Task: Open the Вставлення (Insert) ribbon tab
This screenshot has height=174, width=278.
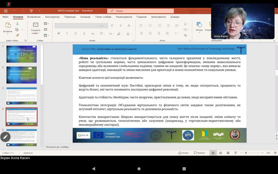Action: pyautogui.click(x=34, y=17)
